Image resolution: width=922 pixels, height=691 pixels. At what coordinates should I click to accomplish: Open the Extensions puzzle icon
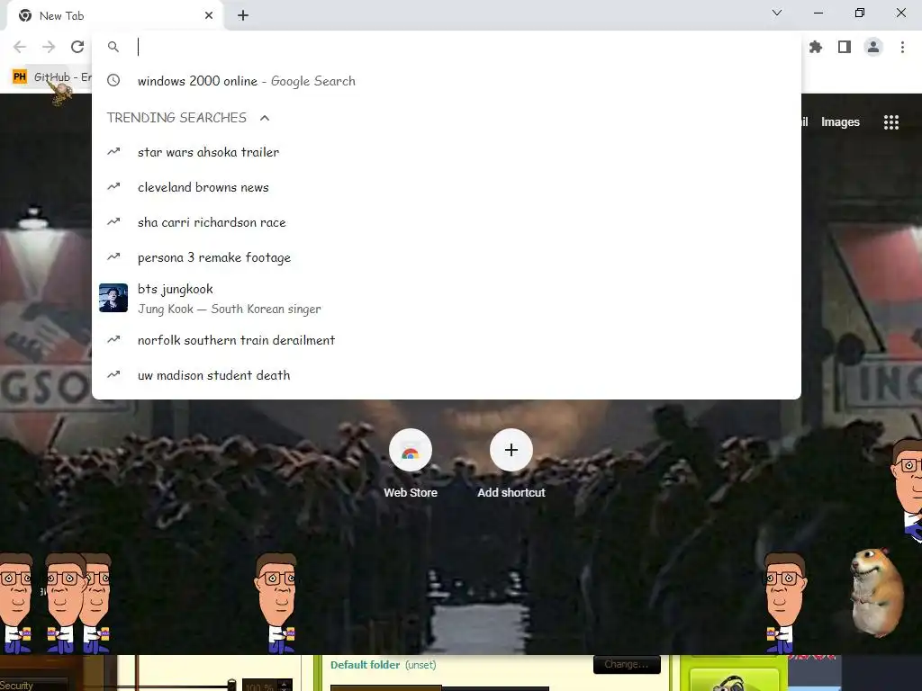coord(816,47)
